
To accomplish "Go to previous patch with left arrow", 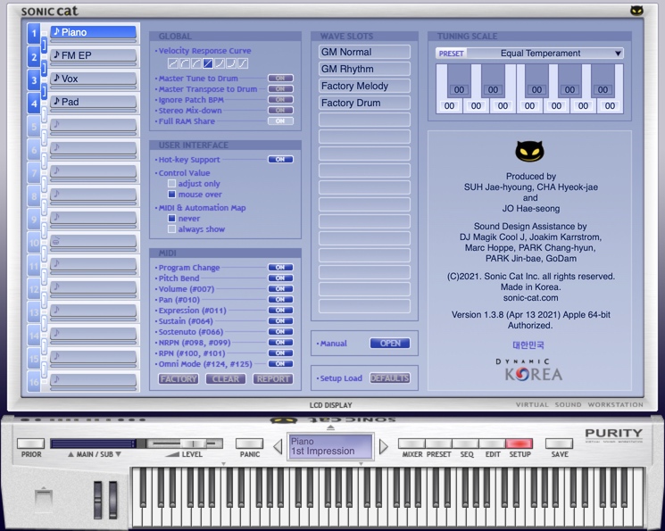I will point(278,446).
